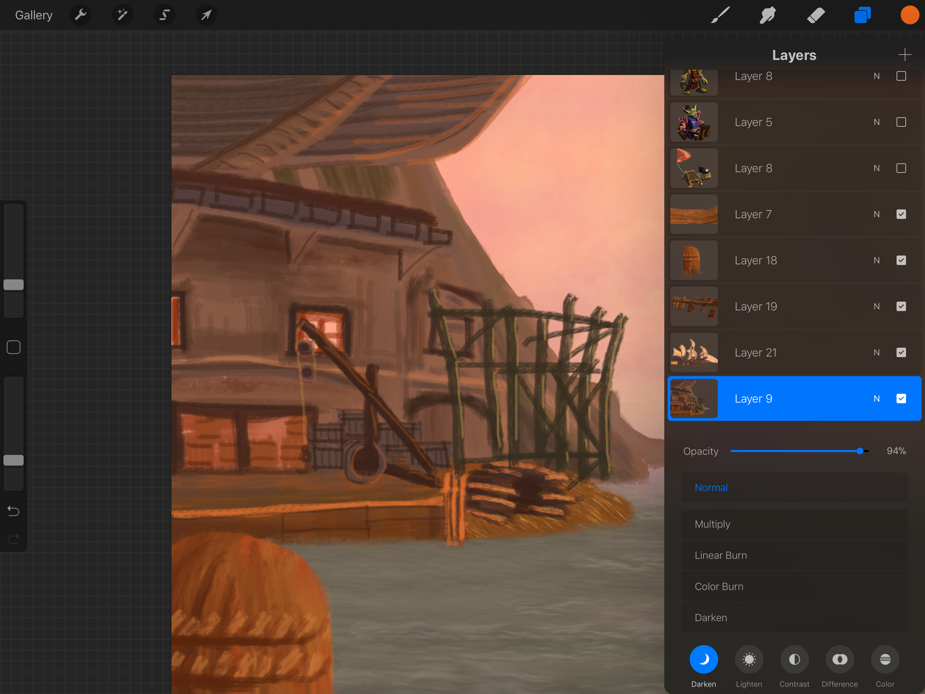Image resolution: width=925 pixels, height=694 pixels.
Task: Click the redo arrow
Action: (14, 538)
